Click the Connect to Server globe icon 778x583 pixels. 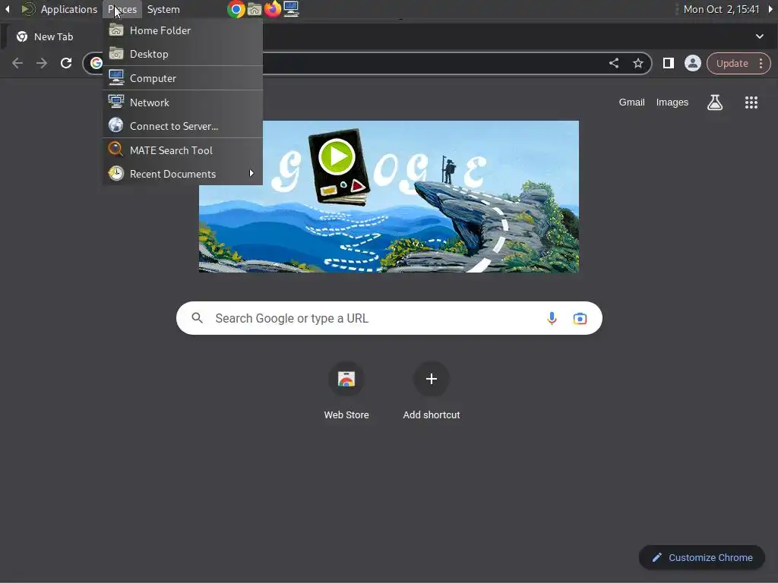116,125
